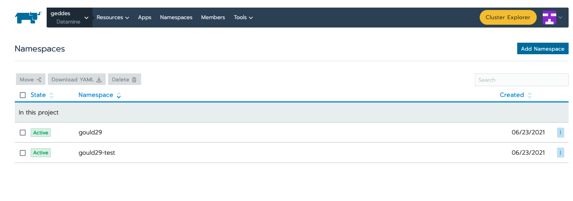Open the Members page
The height and width of the screenshot is (201, 573).
point(213,18)
